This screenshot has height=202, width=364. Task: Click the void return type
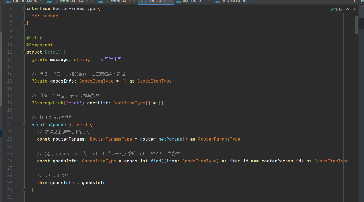pos(82,124)
